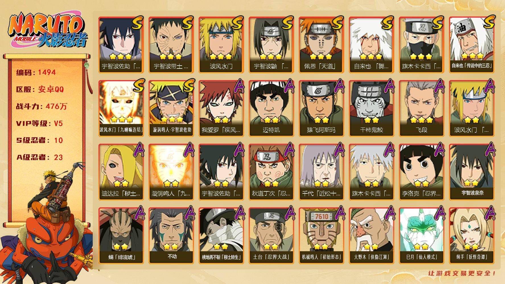Screen dimensions: 505x284
Task: Select the 迈特凯 ninja card
Action: click(271, 108)
